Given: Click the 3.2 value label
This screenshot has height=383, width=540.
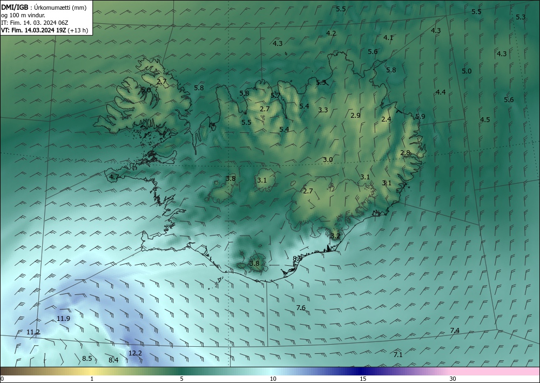Looking at the screenshot, I should tap(335, 236).
